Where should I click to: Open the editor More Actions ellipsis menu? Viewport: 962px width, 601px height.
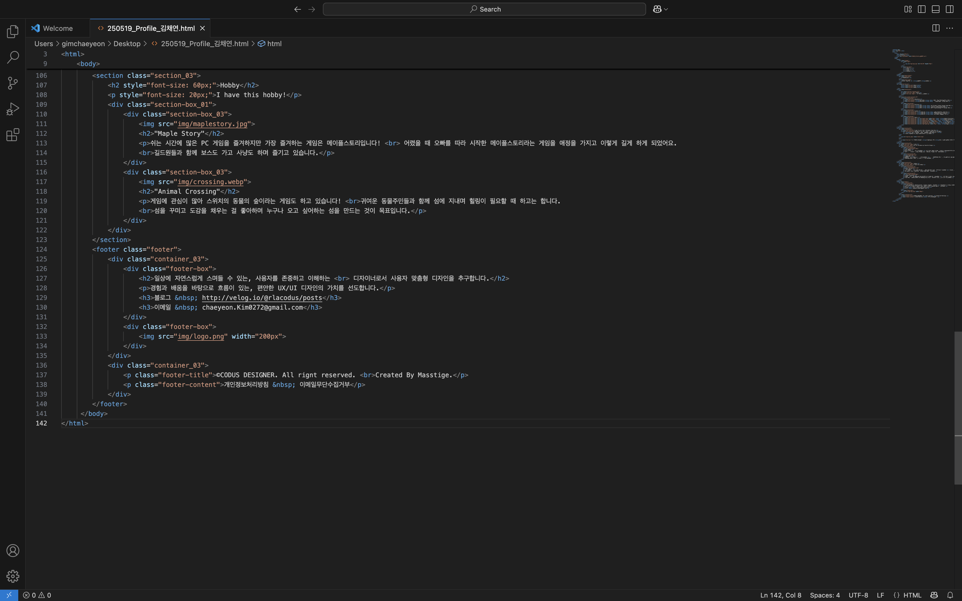[950, 28]
